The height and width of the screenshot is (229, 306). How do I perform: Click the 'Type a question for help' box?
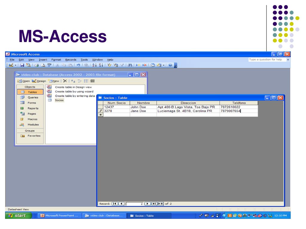pyautogui.click(x=267, y=60)
